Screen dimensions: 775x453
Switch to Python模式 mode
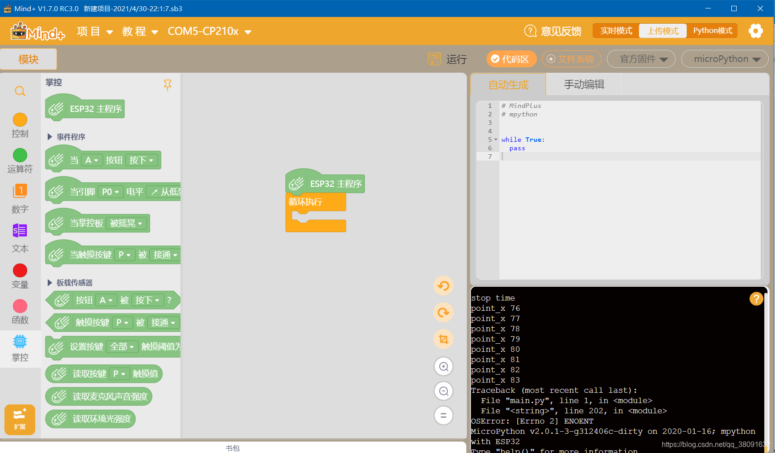pos(713,31)
